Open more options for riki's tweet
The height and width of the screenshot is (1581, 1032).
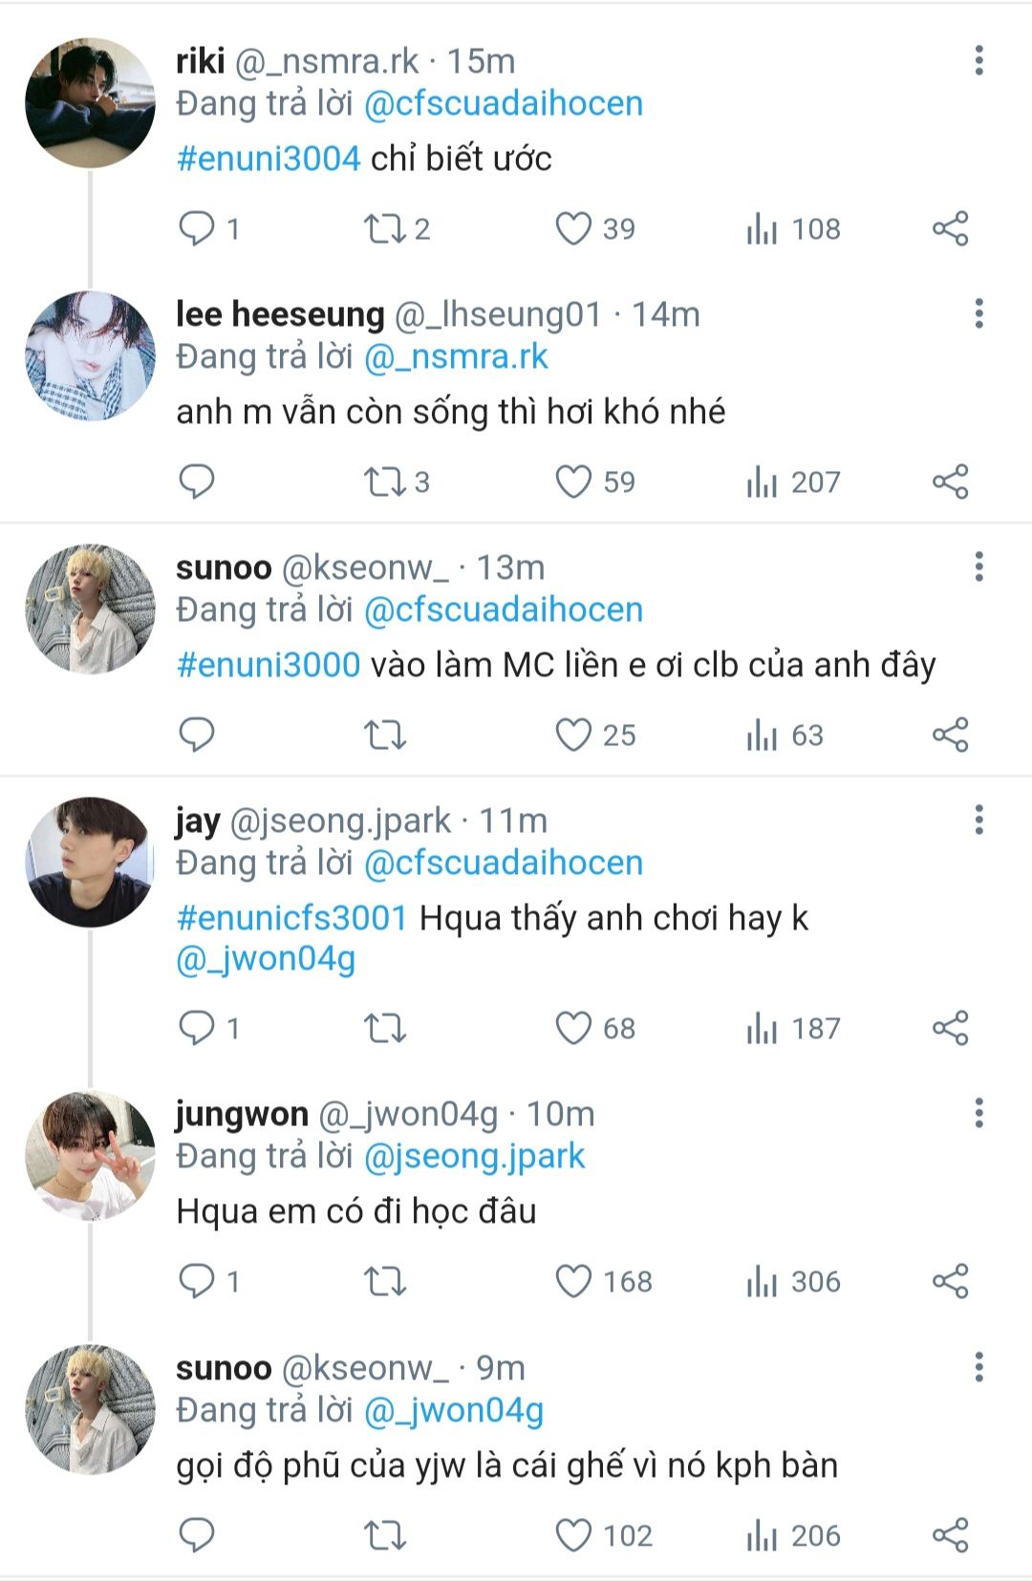978,61
